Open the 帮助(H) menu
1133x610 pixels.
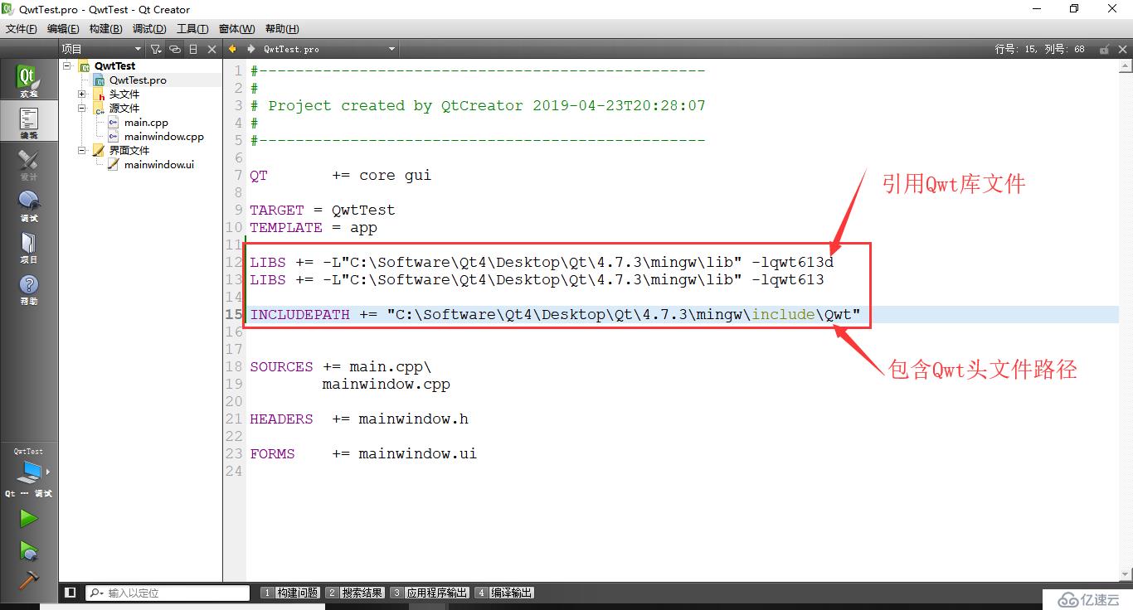tap(282, 29)
